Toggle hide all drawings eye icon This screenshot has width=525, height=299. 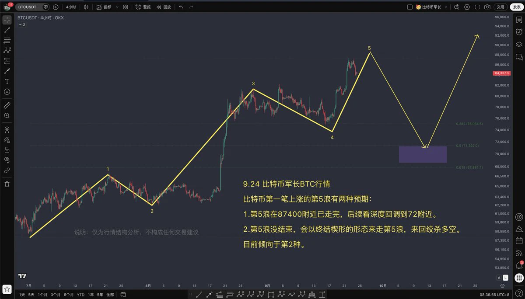7,160
